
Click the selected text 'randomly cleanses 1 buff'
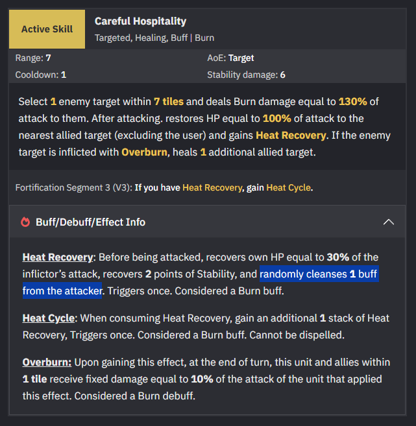point(319,274)
